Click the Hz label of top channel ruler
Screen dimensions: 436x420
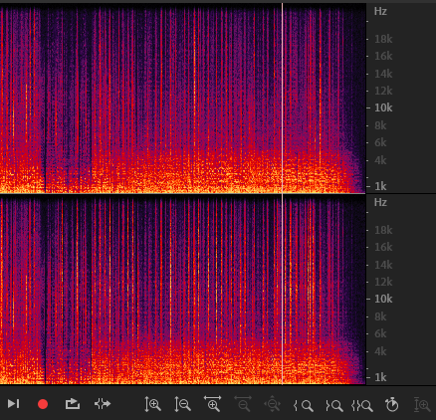tap(380, 11)
